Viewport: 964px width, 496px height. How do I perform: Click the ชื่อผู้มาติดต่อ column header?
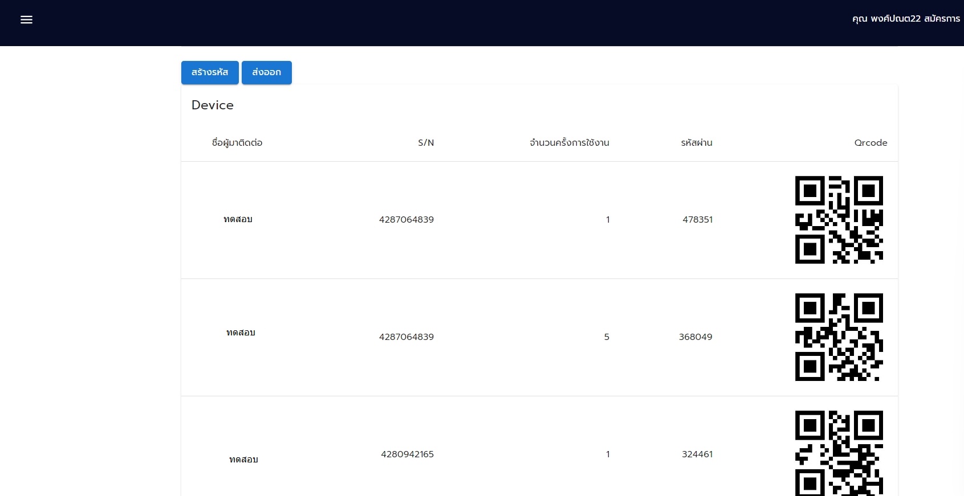(x=237, y=143)
